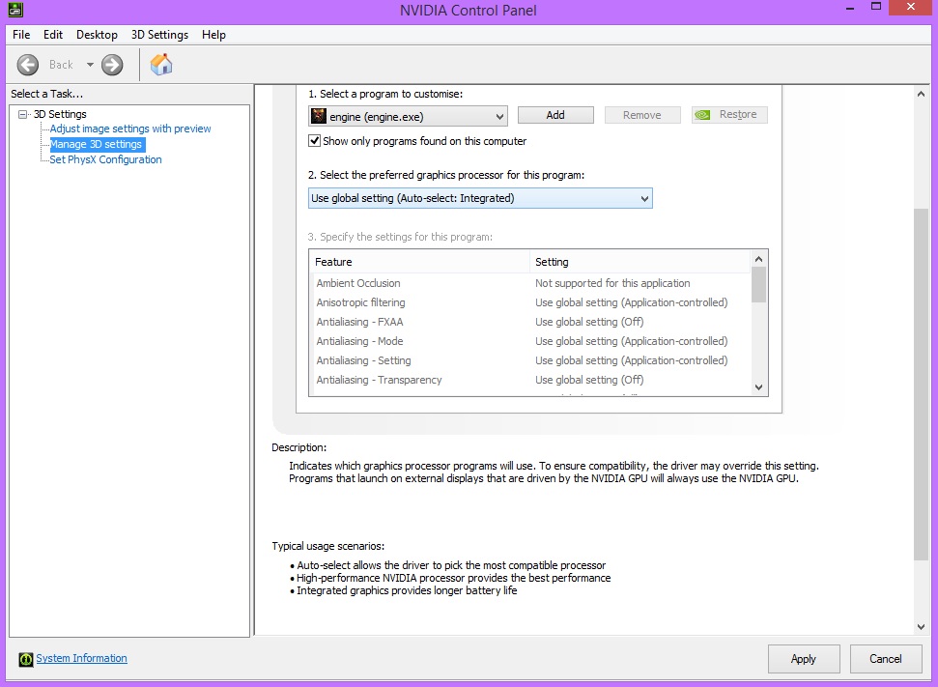Click the Back label in the toolbar
This screenshot has height=687, width=938.
61,65
